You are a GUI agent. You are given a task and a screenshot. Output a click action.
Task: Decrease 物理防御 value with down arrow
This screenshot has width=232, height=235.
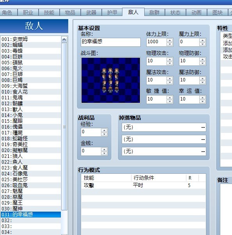click(202, 63)
